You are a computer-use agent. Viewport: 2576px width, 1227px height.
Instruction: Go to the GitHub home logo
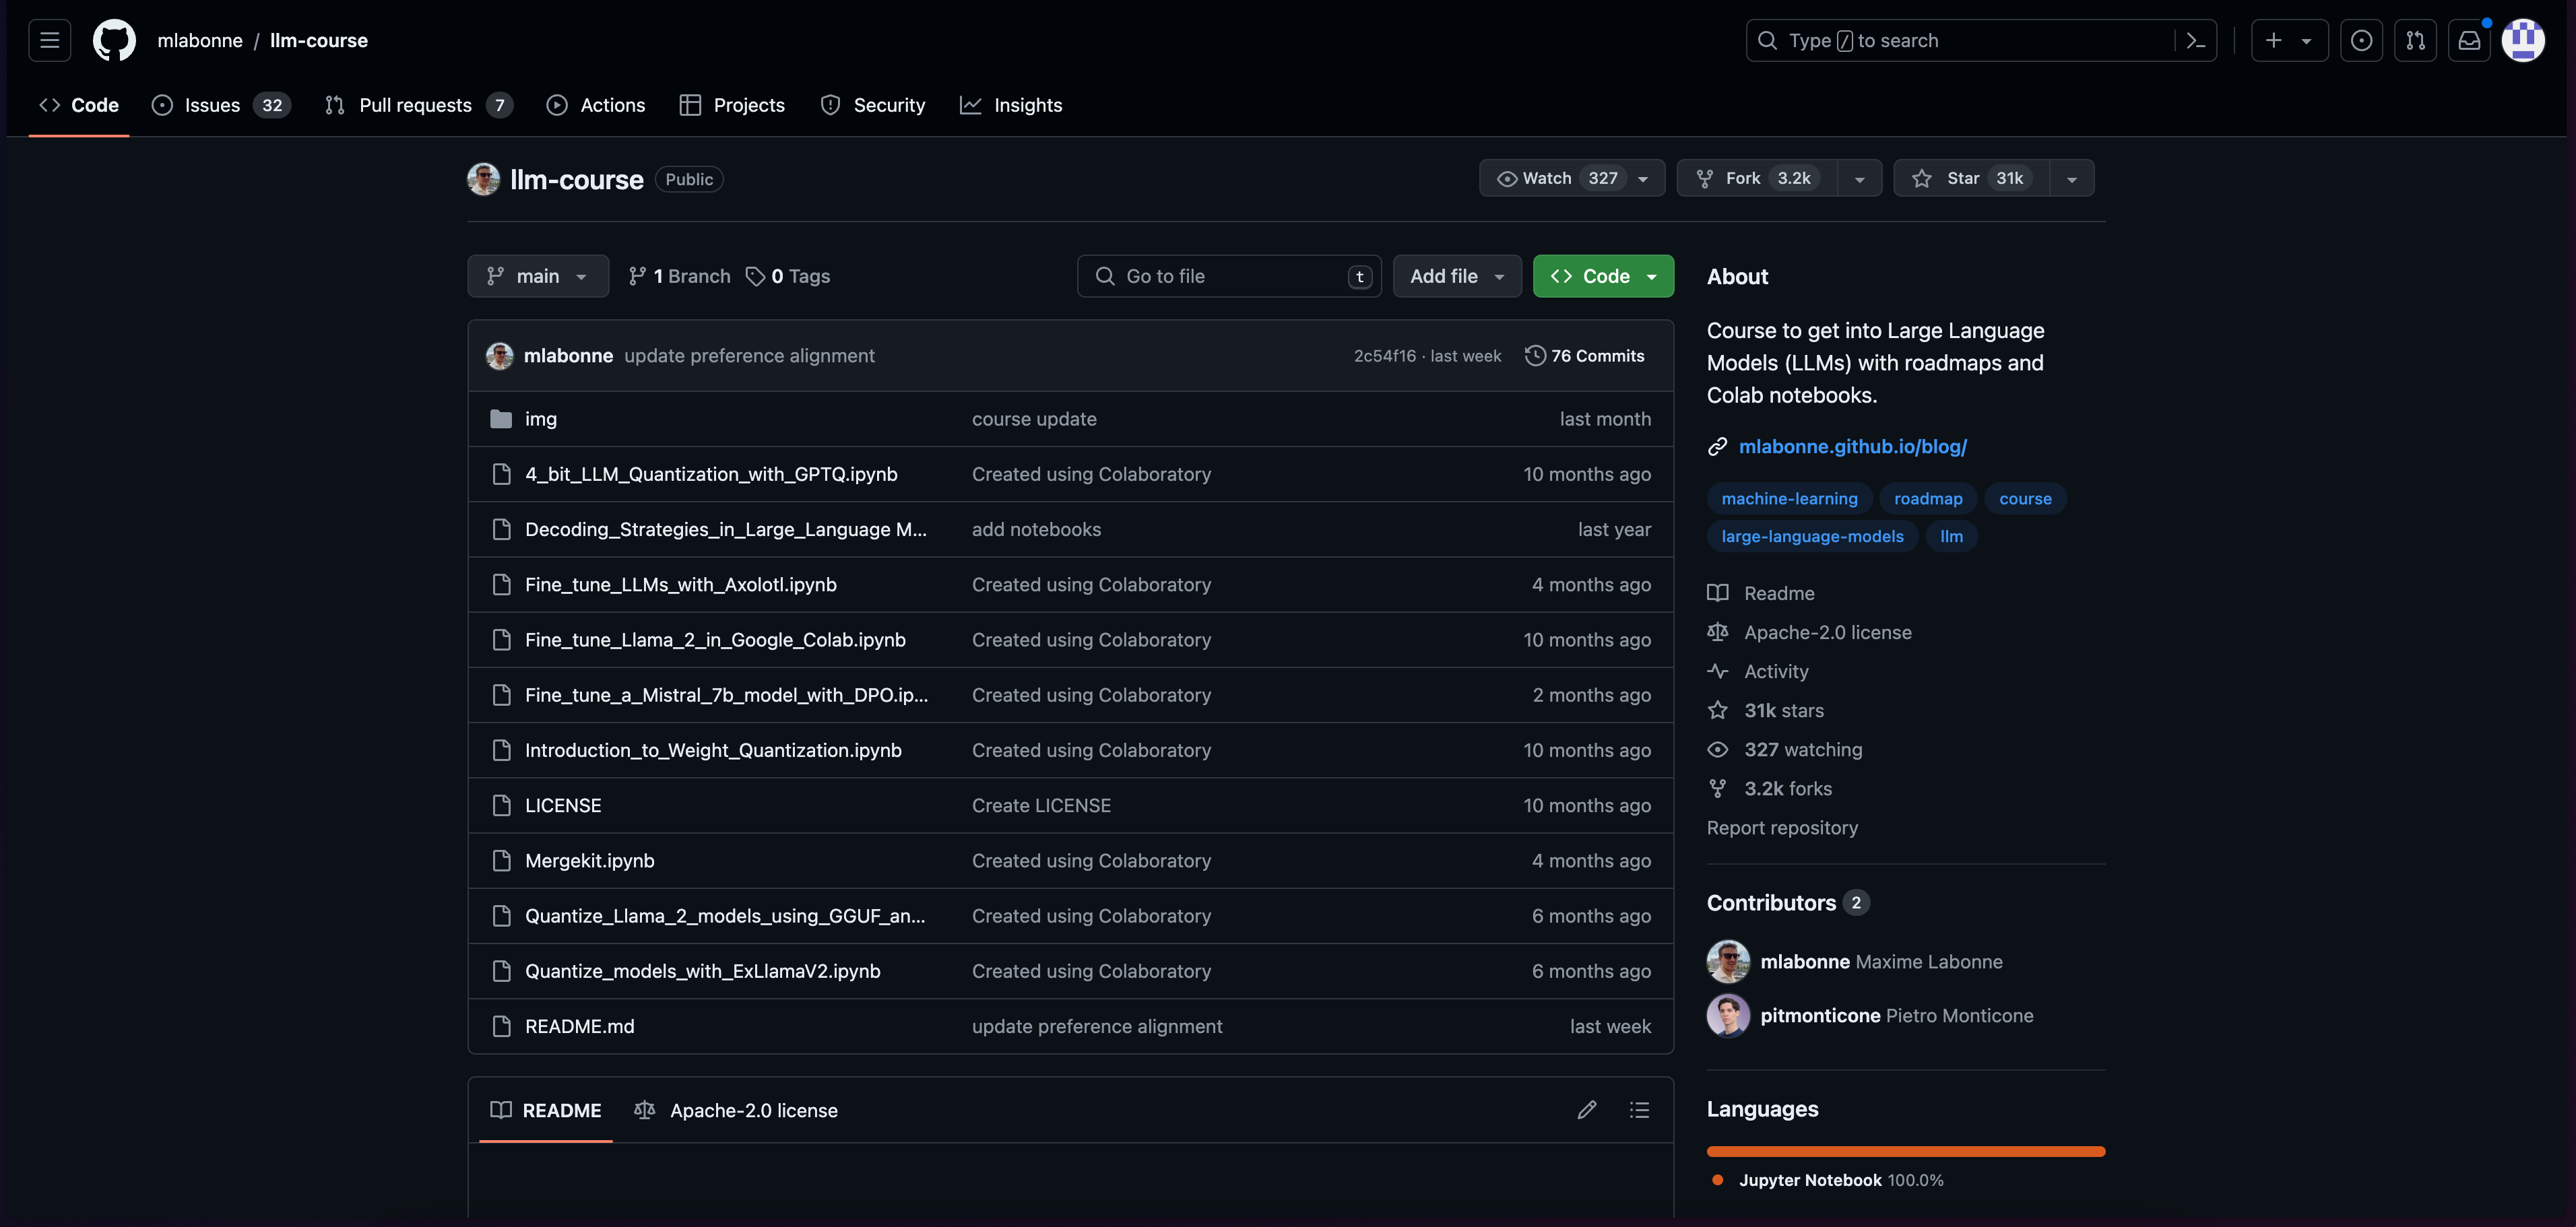(114, 41)
